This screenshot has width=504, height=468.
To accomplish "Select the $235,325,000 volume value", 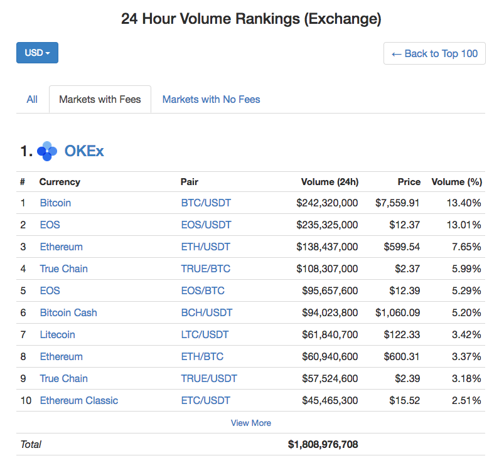I will point(327,225).
